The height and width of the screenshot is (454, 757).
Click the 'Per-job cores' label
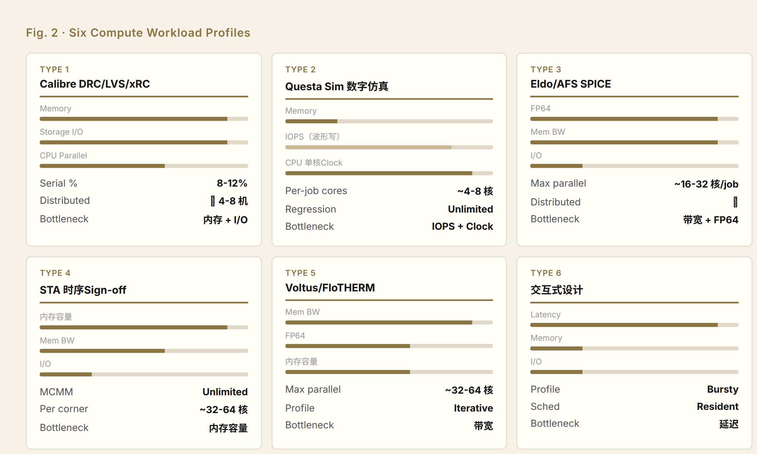(316, 191)
